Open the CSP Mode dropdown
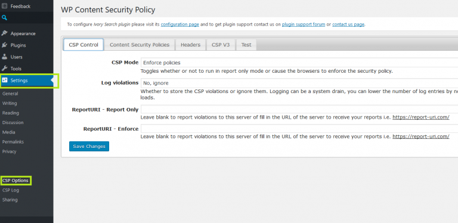The width and height of the screenshot is (458, 223). (x=299, y=63)
